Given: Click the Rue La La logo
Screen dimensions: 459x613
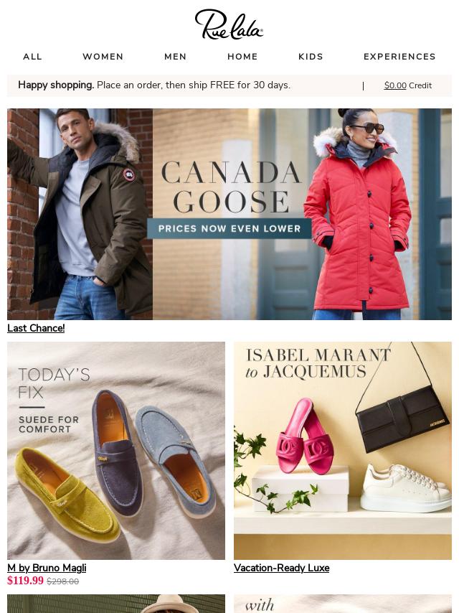Looking at the screenshot, I should [229, 24].
